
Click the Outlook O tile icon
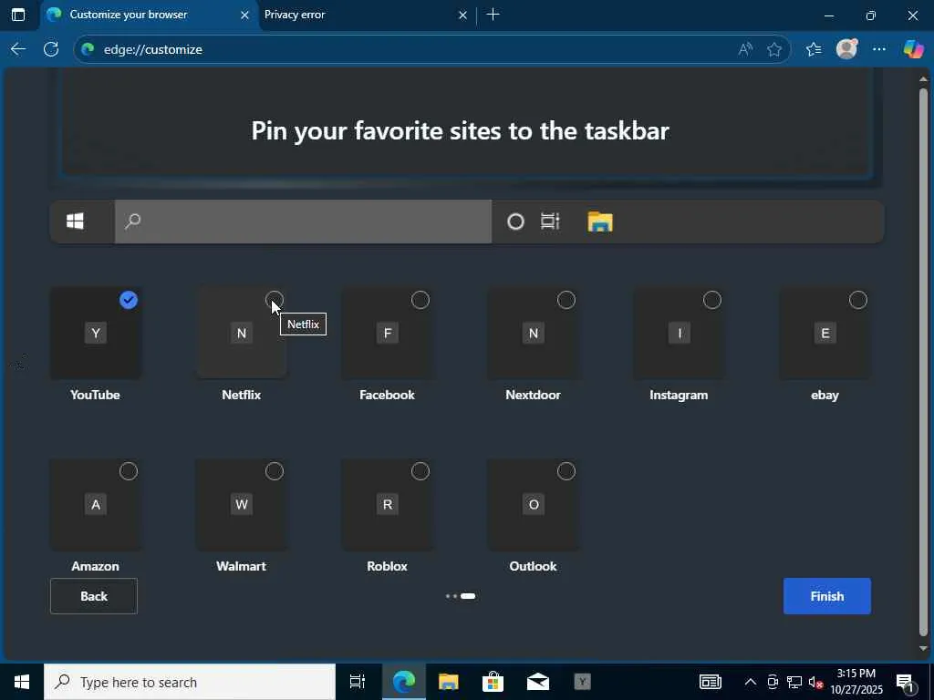533,504
